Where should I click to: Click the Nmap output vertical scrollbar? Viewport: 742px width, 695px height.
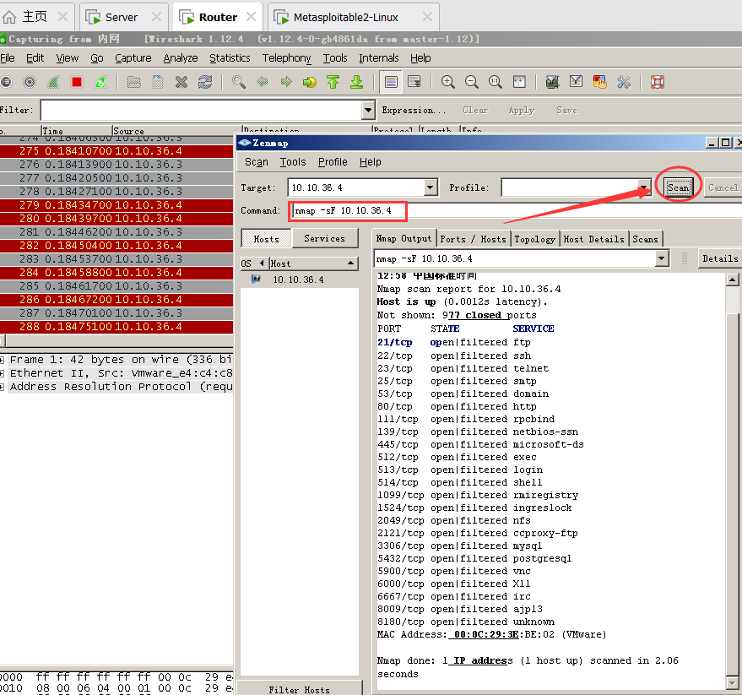pyautogui.click(x=732, y=481)
